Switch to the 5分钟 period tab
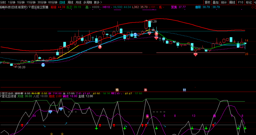Viewport: 256px width, 135px height. [x=21, y=2]
